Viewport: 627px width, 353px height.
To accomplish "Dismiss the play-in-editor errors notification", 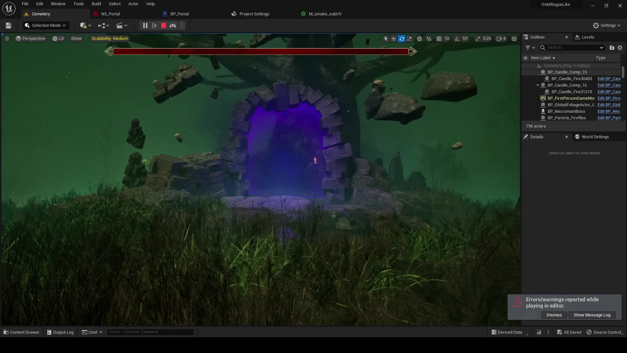I will point(554,315).
